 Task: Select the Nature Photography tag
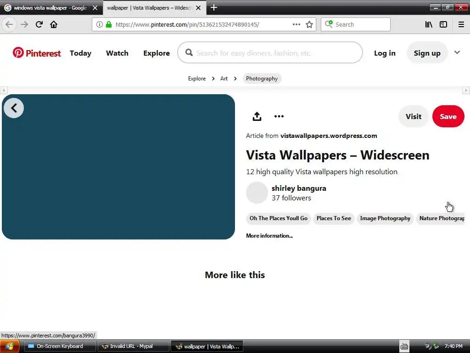(441, 218)
